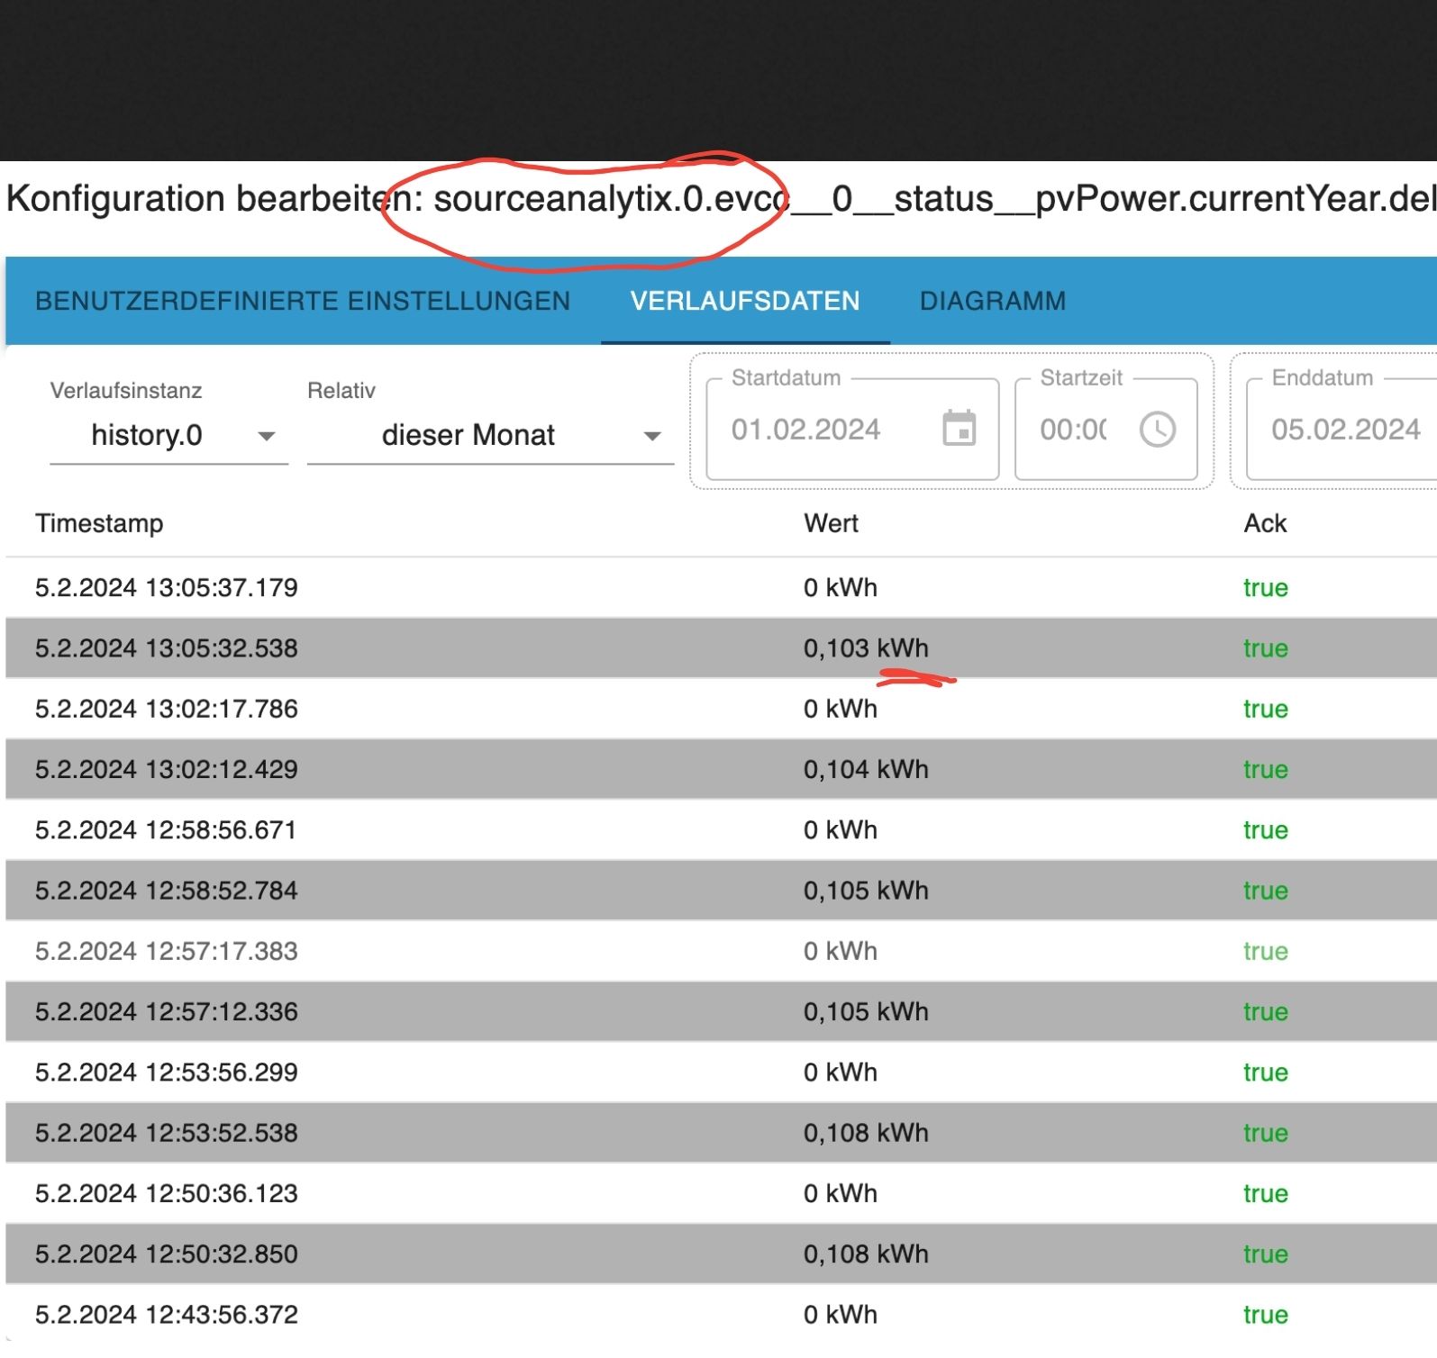Select timestamp 5.2.2024 12:50:36.123
The height and width of the screenshot is (1358, 1437).
pos(167,1193)
